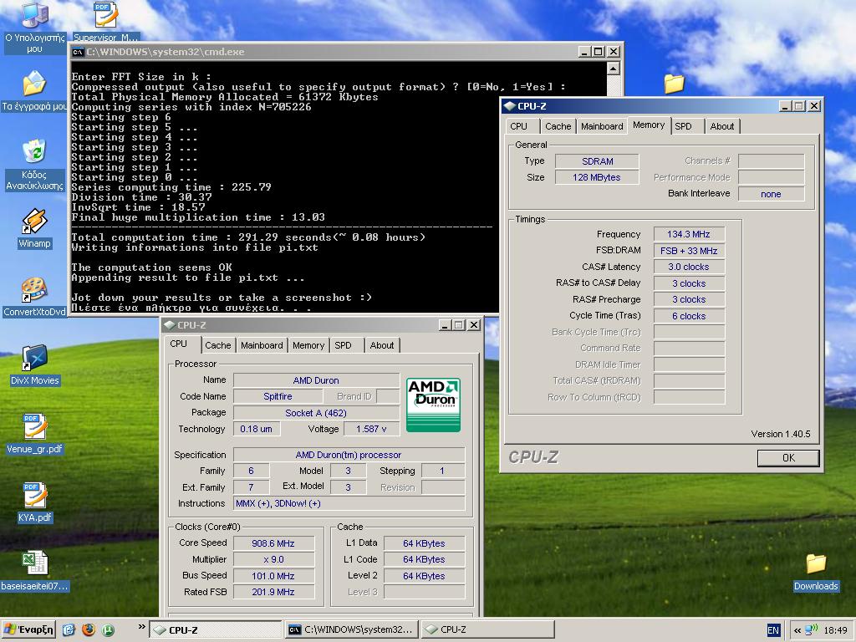Click processor Name field AMD Duron
Screen dimensions: 856x642
(x=316, y=380)
